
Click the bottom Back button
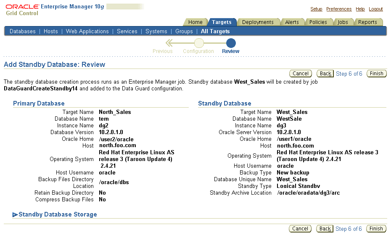click(x=325, y=229)
